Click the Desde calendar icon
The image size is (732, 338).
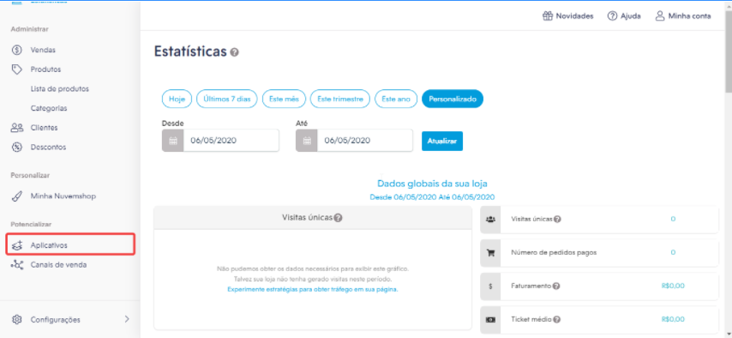click(173, 141)
